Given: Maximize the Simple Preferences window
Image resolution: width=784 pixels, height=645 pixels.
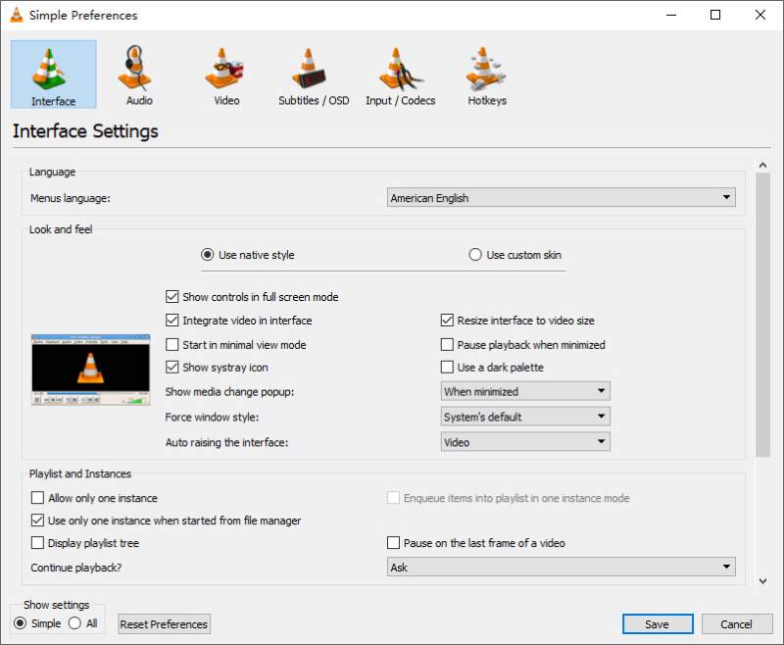Looking at the screenshot, I should click(x=715, y=15).
